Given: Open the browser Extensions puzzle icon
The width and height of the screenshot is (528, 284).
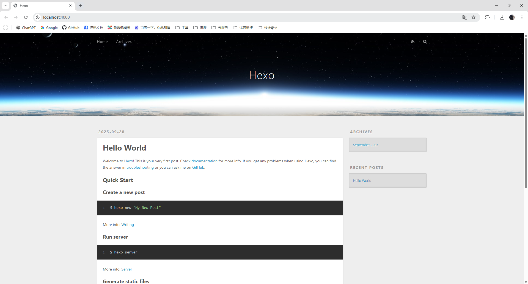Looking at the screenshot, I should pos(487,17).
